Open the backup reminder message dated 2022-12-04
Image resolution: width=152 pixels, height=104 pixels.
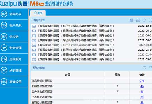coord(91,26)
